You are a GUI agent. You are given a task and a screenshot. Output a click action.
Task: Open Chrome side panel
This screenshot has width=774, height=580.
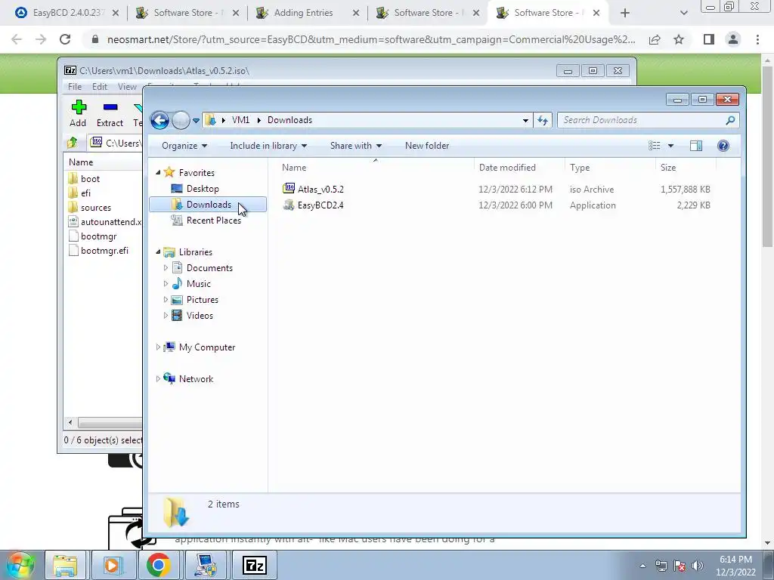pos(709,39)
